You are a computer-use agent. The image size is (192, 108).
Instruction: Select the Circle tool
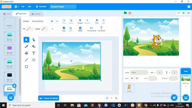[34, 60]
